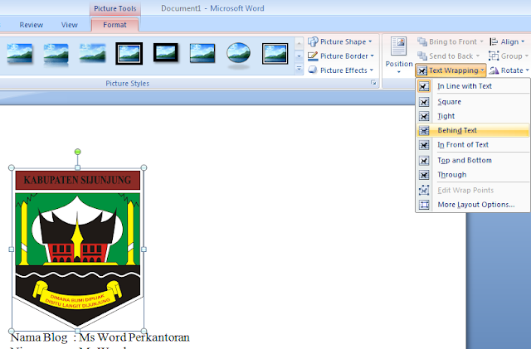Click the Picture Tools contextual tab header
The width and height of the screenshot is (531, 349).
point(114,8)
